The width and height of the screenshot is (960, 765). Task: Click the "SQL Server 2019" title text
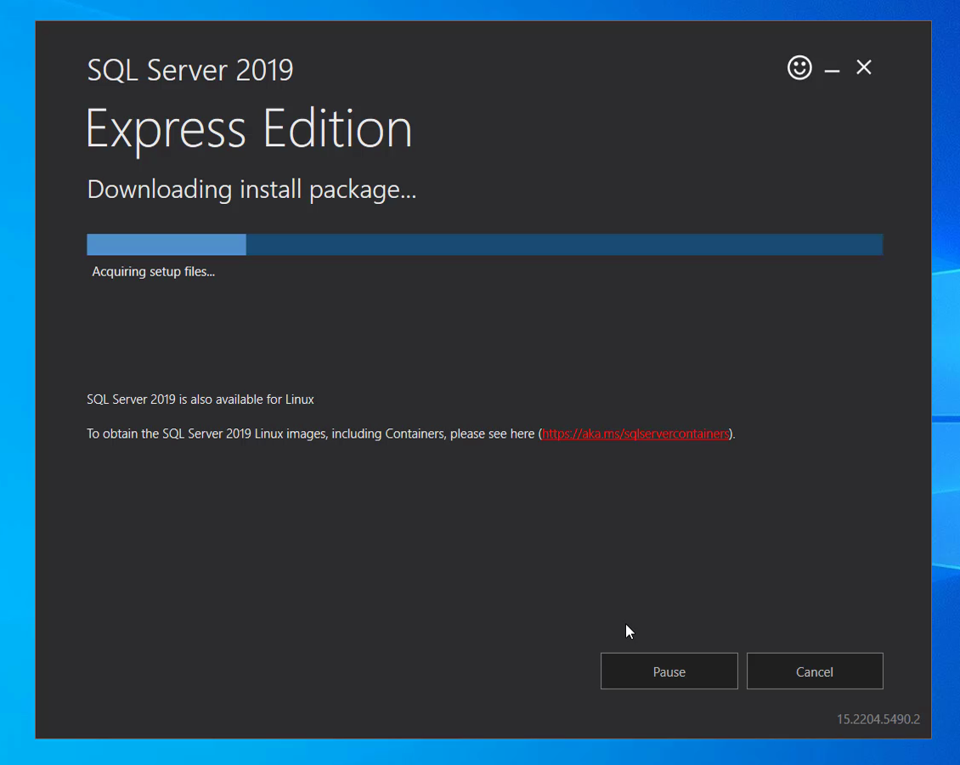(190, 70)
